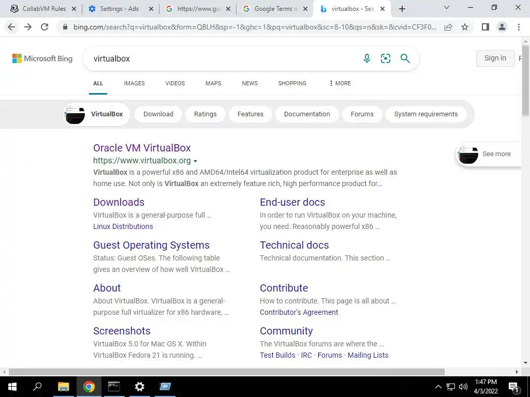
Task: View site info via the lock icon
Action: coord(65,27)
